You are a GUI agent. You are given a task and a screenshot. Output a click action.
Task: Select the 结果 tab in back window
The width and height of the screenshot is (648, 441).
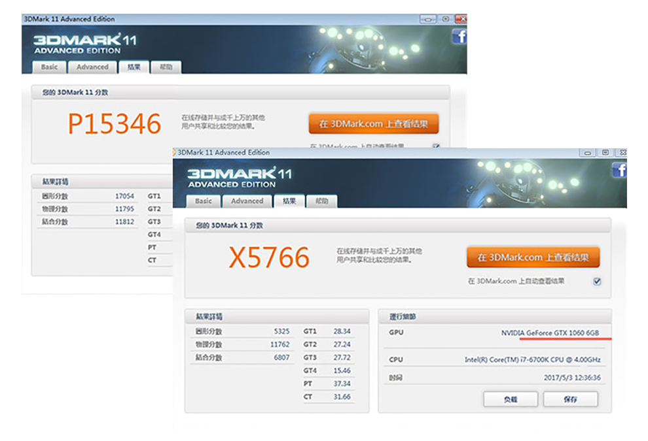click(x=134, y=67)
